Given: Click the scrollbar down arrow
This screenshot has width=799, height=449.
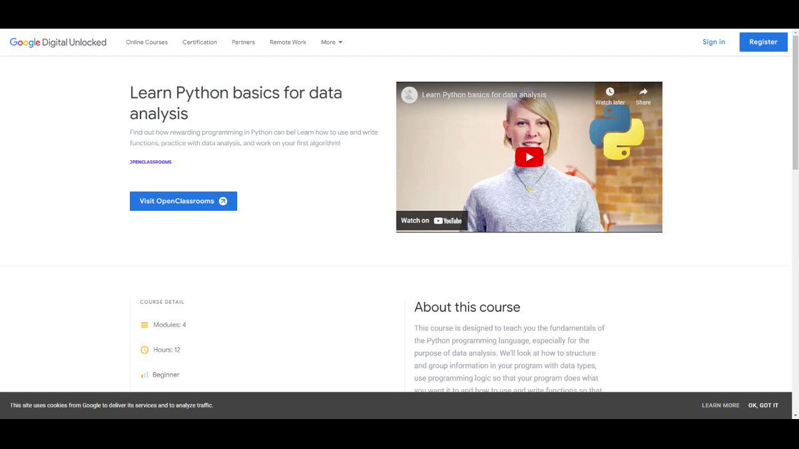Looking at the screenshot, I should click(x=795, y=414).
